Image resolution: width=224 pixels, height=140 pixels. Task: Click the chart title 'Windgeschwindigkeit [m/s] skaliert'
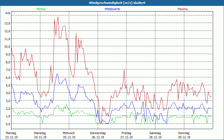pyautogui.click(x=117, y=3)
